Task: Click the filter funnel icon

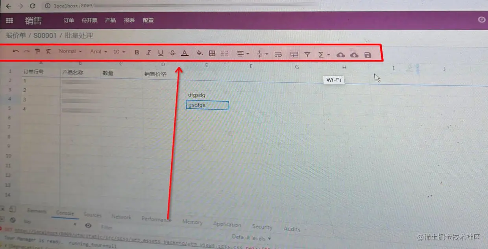Action: (x=307, y=55)
